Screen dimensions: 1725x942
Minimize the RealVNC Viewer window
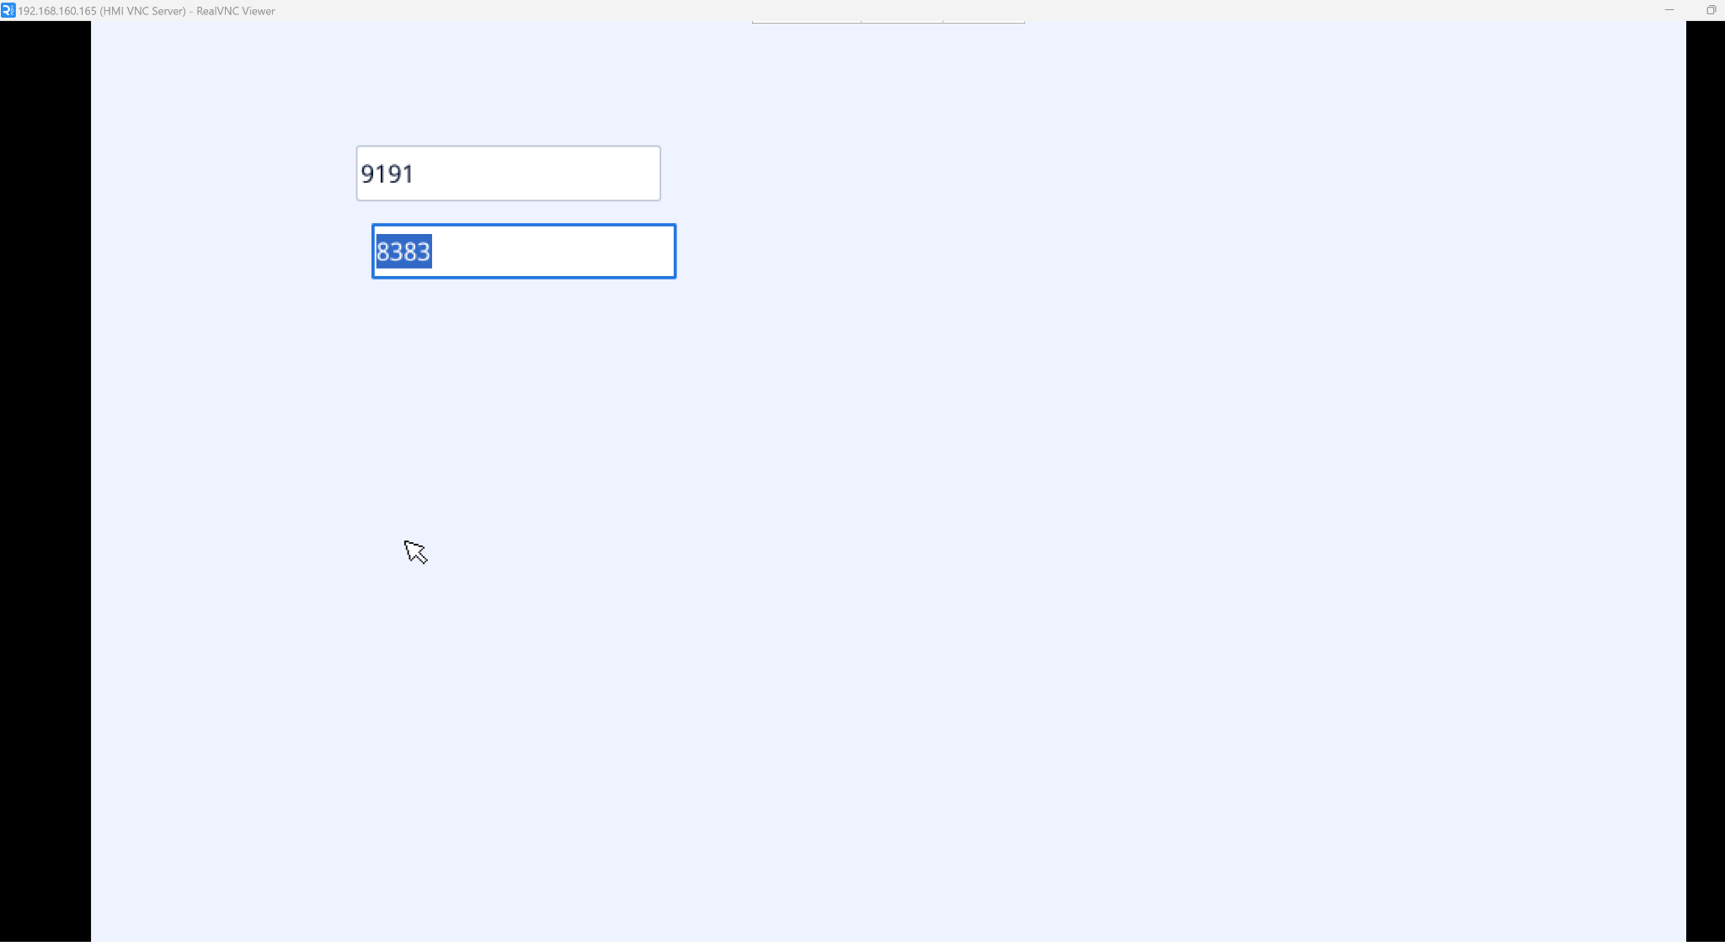click(1669, 10)
